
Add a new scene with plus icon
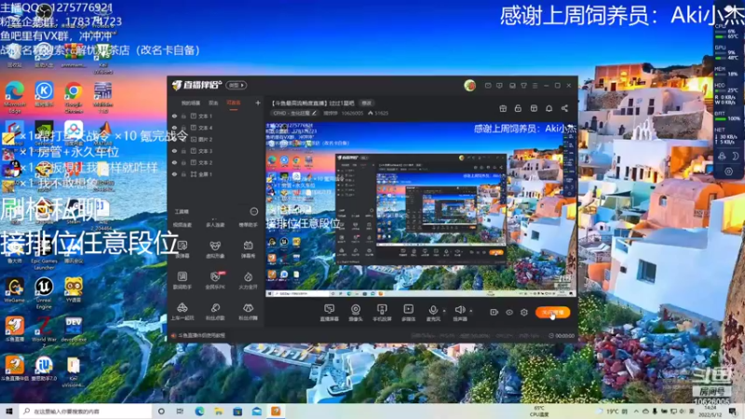click(x=258, y=102)
